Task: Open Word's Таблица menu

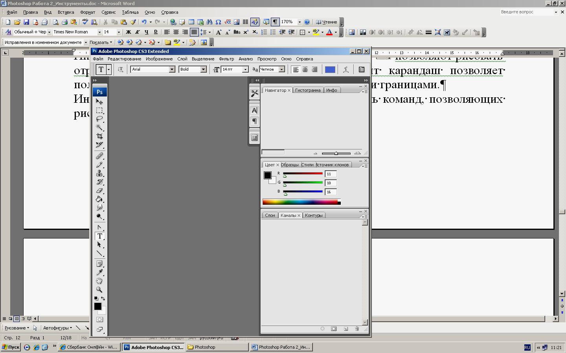Action: [130, 12]
